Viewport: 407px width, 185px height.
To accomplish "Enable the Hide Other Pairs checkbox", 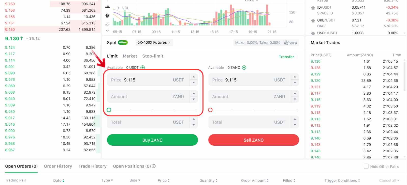I will pyautogui.click(x=366, y=166).
